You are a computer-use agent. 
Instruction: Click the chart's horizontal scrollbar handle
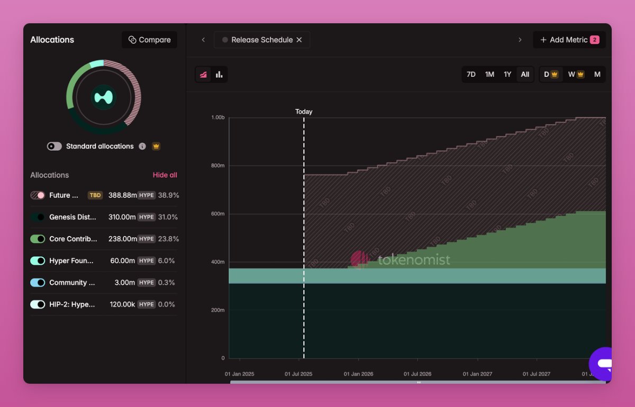[419, 382]
